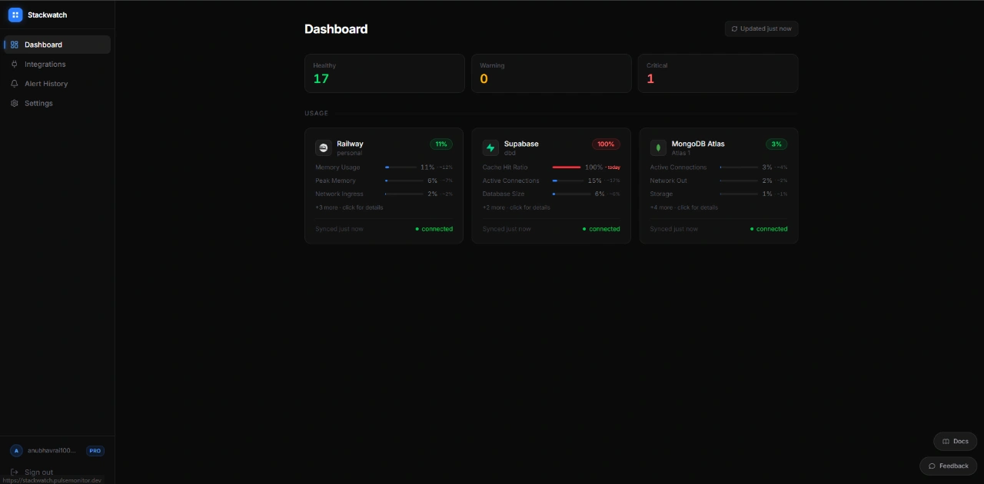This screenshot has width=984, height=484.
Task: Open Settings from the sidebar
Action: pos(58,103)
